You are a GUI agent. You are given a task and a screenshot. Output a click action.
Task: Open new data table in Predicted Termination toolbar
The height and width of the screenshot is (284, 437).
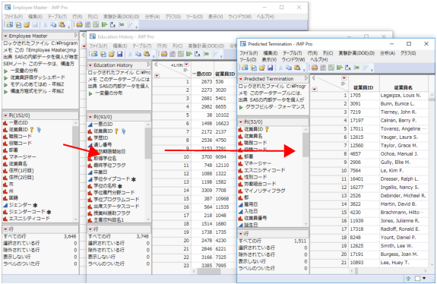tap(245, 68)
